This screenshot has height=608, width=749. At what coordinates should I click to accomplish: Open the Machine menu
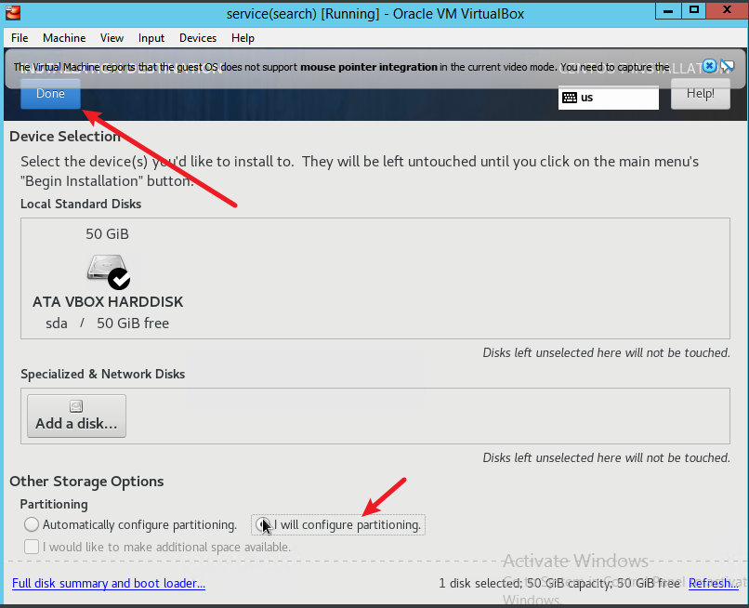[x=64, y=38]
